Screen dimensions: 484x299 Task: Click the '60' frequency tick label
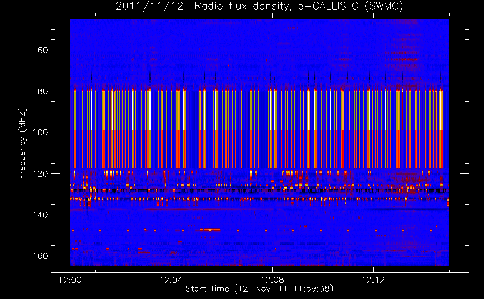coord(43,50)
